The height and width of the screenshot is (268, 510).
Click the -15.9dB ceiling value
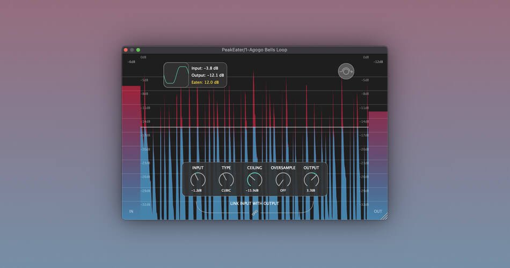(252, 191)
